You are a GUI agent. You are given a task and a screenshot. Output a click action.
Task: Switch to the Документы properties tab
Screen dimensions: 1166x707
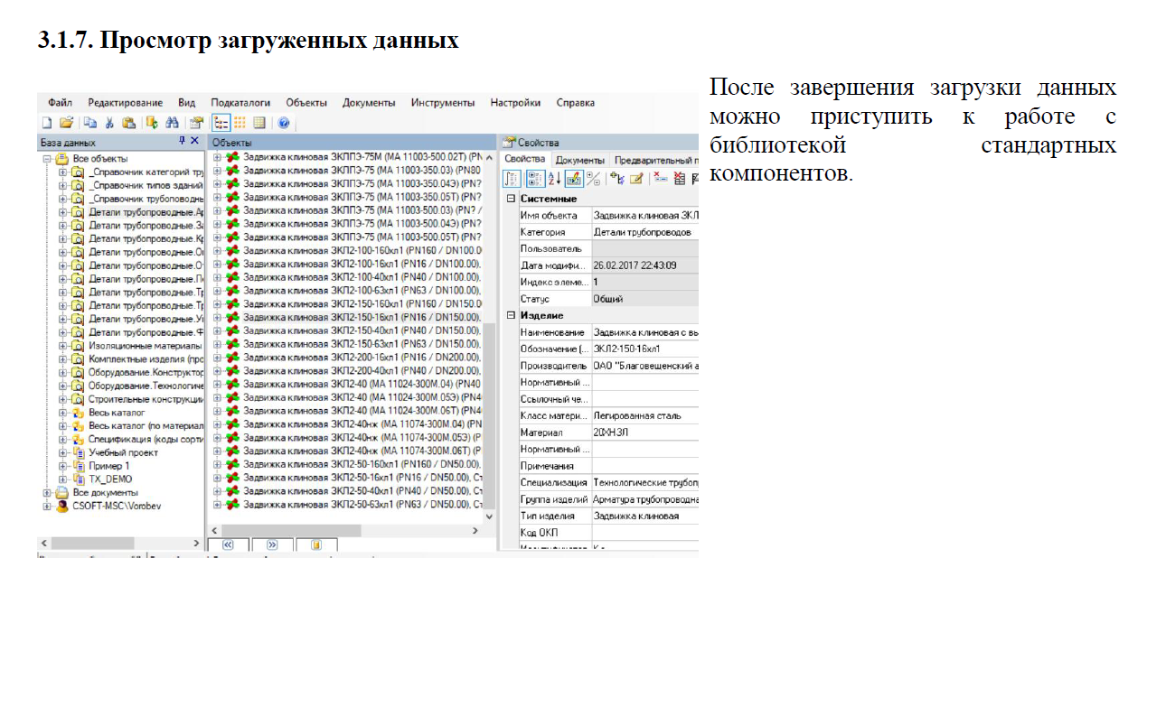tap(579, 160)
